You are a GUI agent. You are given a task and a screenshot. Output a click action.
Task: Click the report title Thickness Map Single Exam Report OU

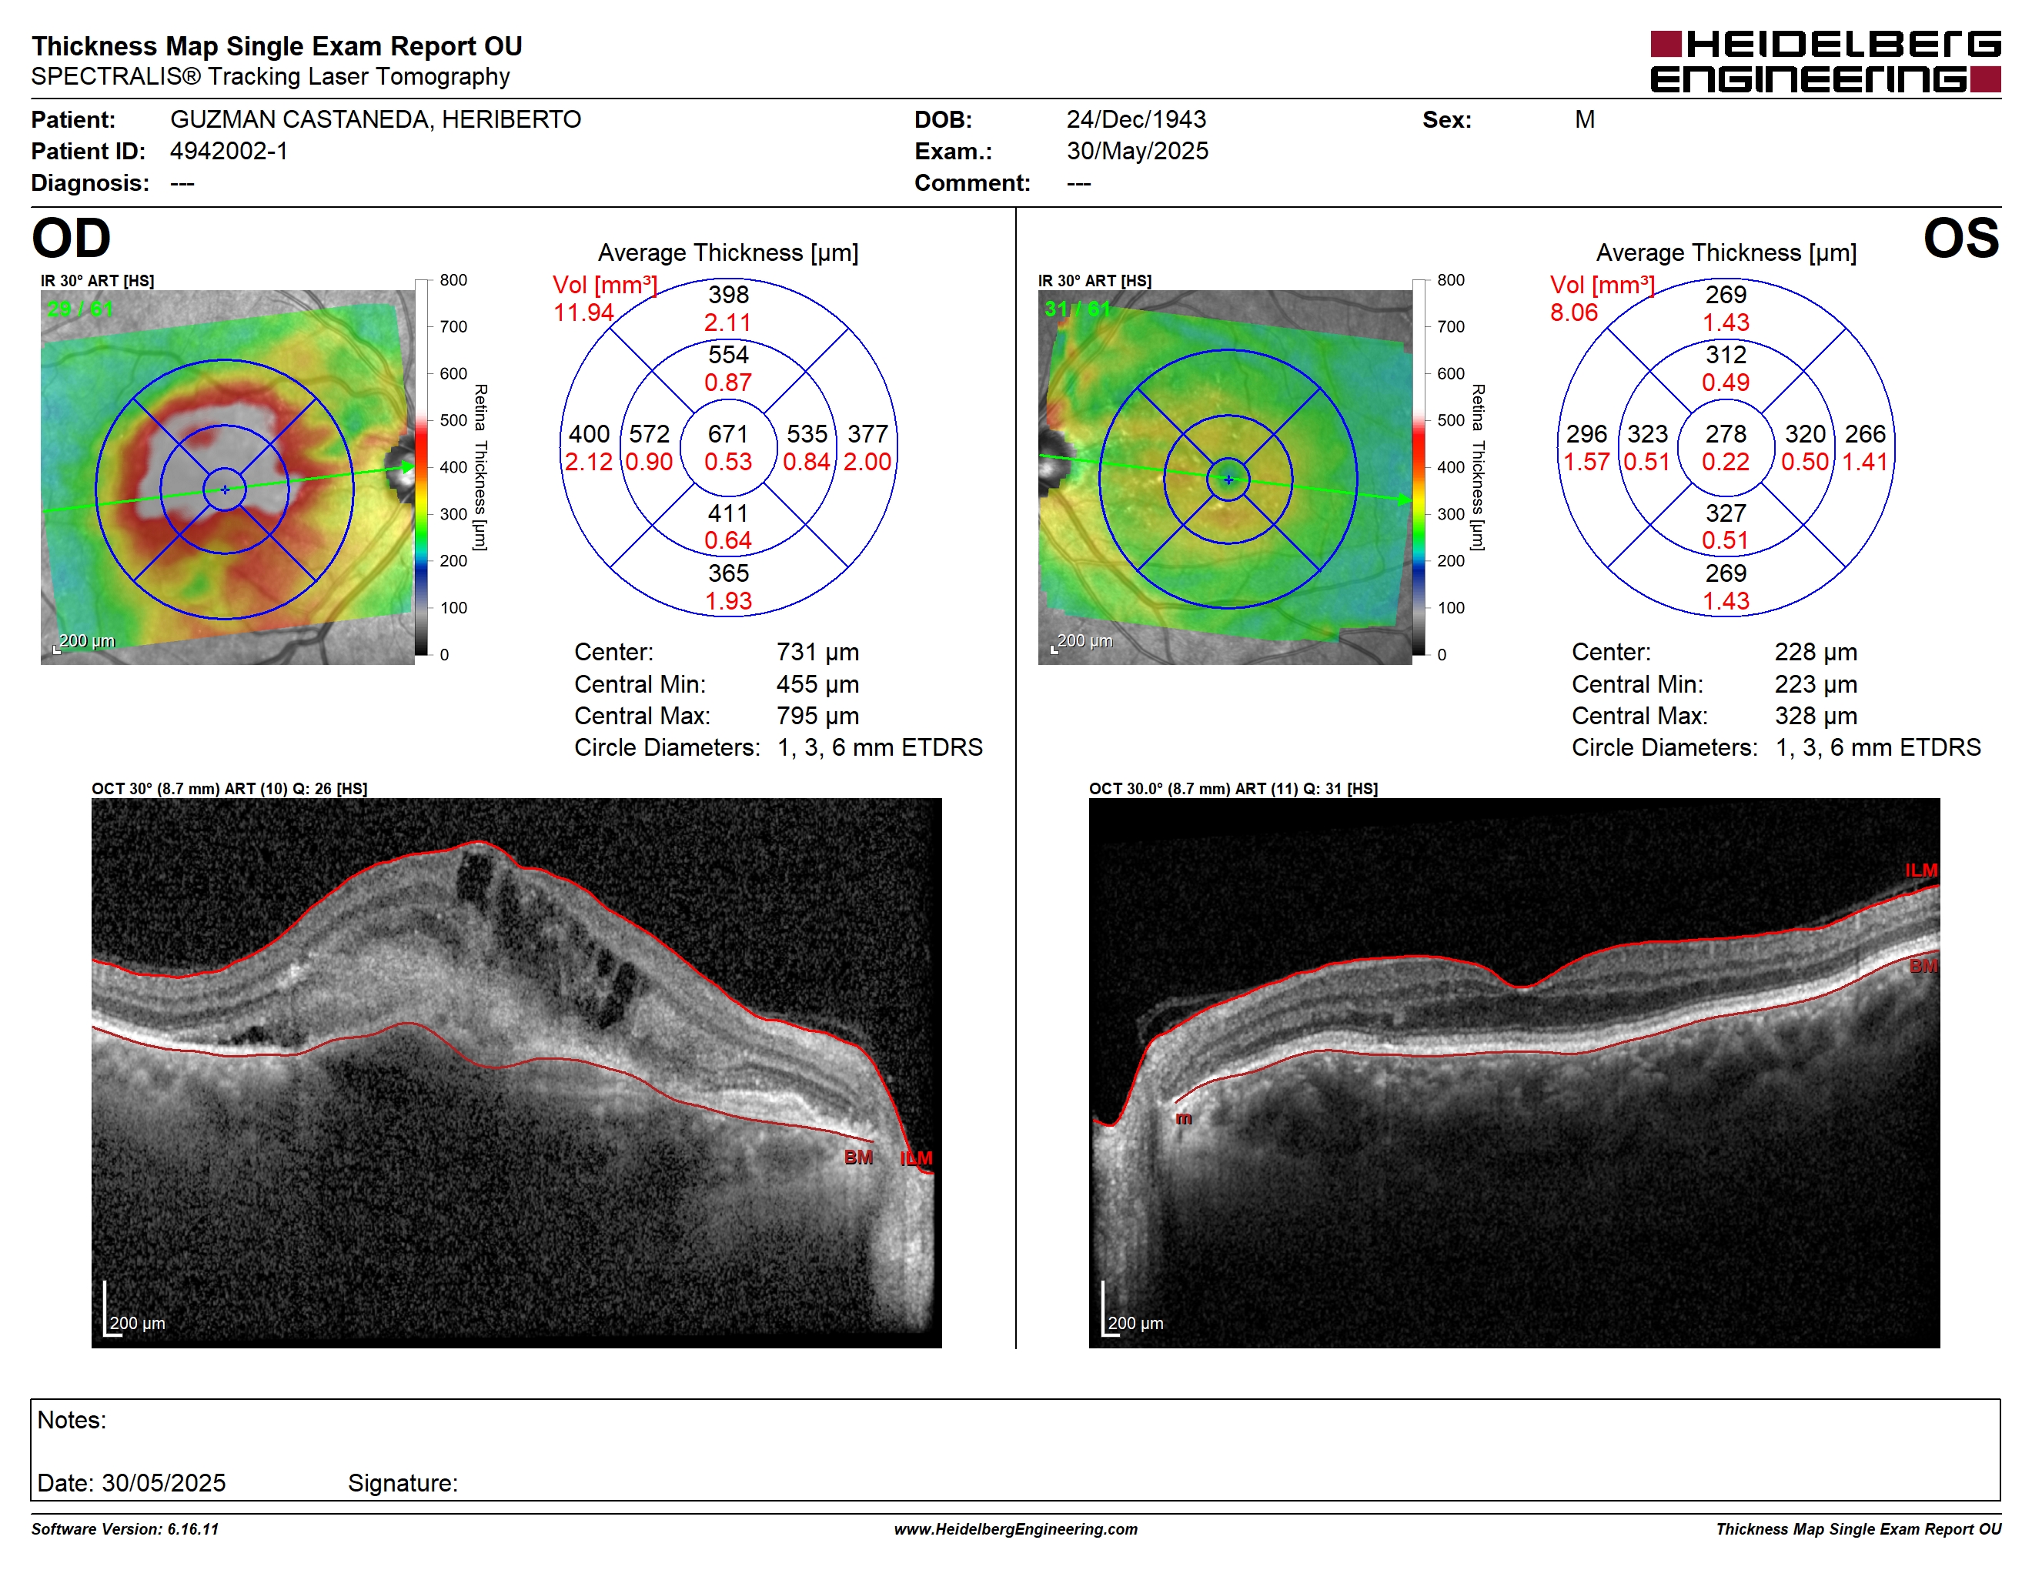coord(276,46)
